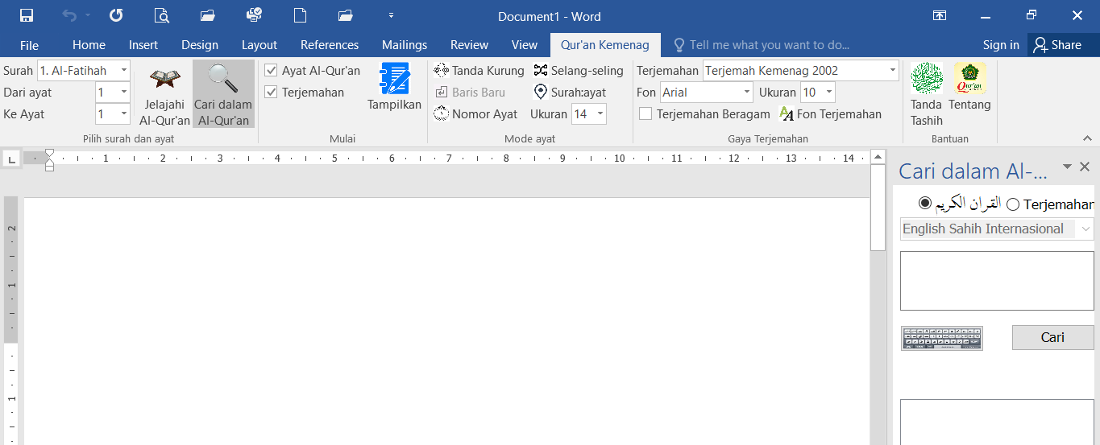Switch to Home tab
Viewport: 1100px width, 445px height.
[x=89, y=45]
